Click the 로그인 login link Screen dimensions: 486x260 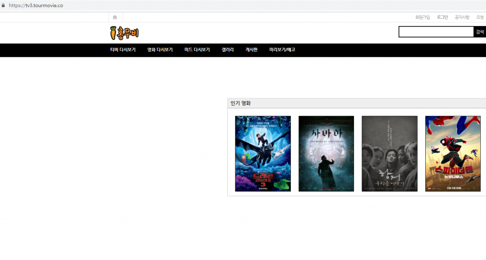coord(442,17)
